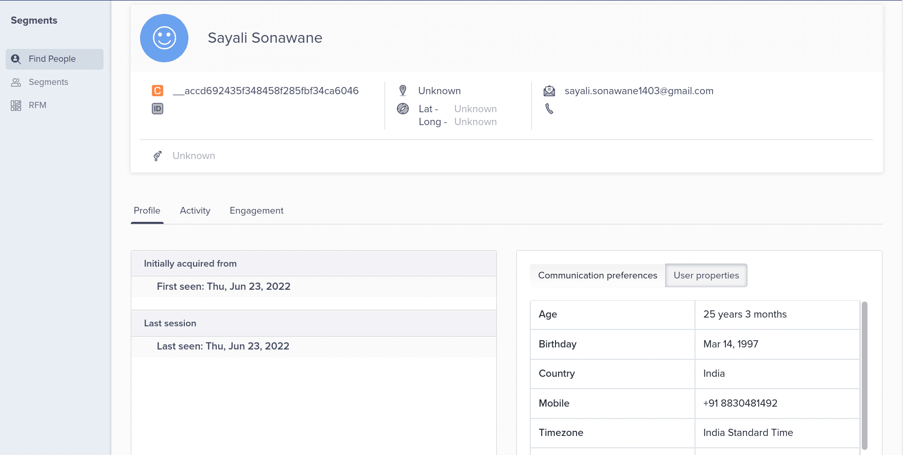
Task: Click the name Sayali Sonawane
Action: (x=265, y=38)
